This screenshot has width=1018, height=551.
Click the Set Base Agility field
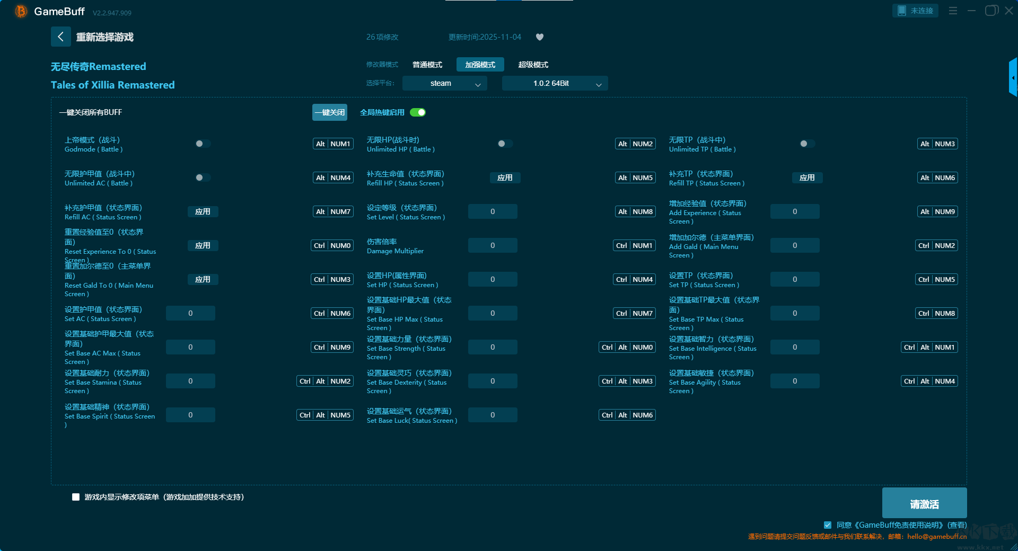[x=795, y=381]
